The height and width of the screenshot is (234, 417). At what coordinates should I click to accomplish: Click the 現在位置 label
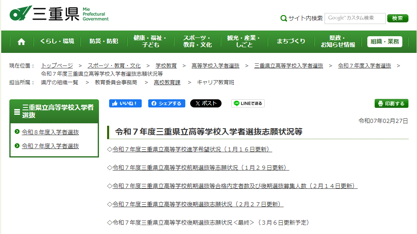22,66
